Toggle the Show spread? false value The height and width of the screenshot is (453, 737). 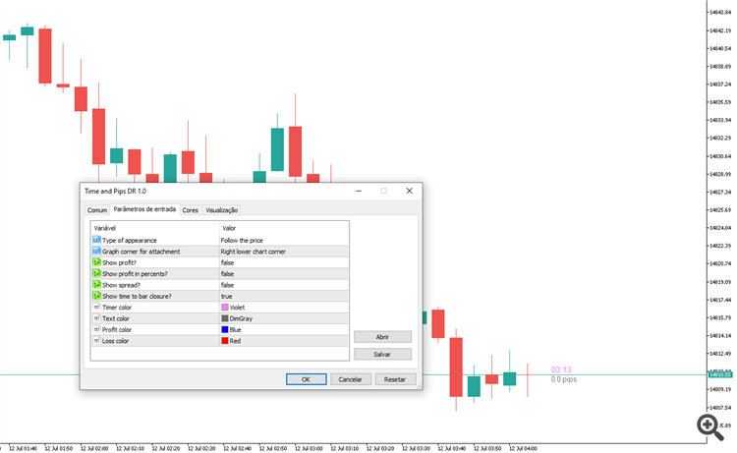[x=284, y=285]
